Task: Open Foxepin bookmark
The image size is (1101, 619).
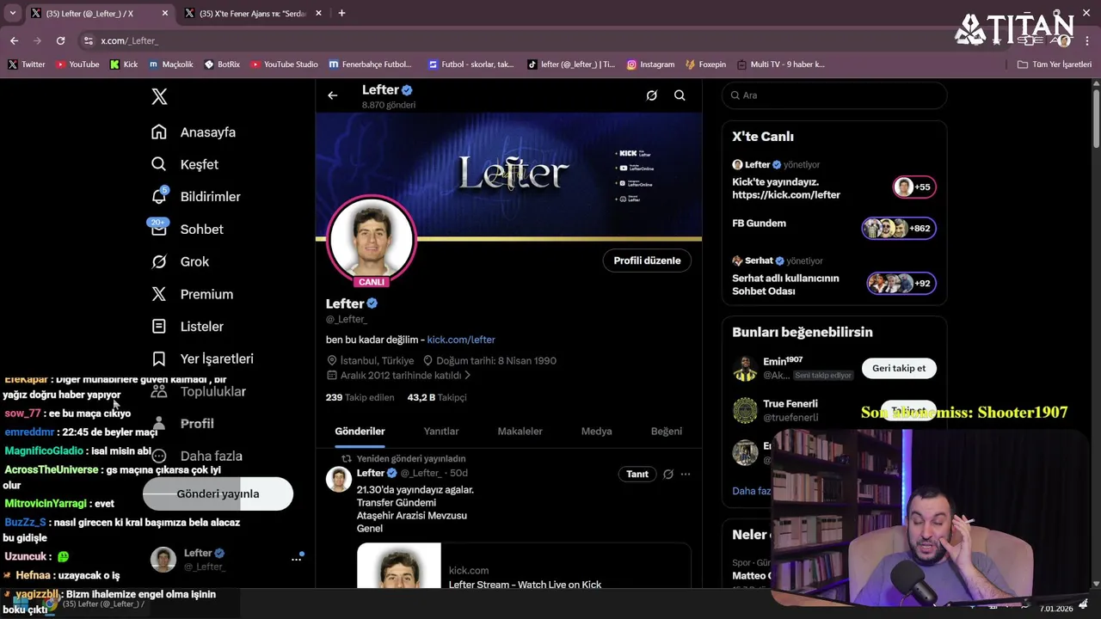Action: click(705, 64)
